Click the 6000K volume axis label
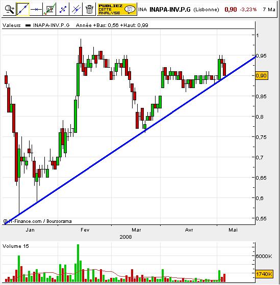Image resolution: width=280 pixels, height=285 pixels. click(264, 256)
